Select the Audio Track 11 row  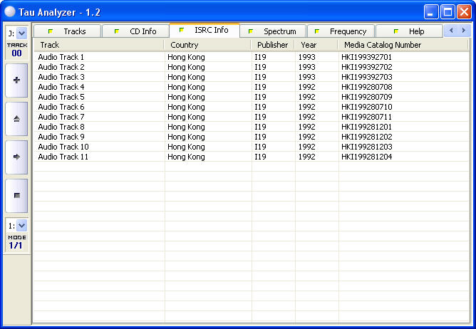click(252, 157)
